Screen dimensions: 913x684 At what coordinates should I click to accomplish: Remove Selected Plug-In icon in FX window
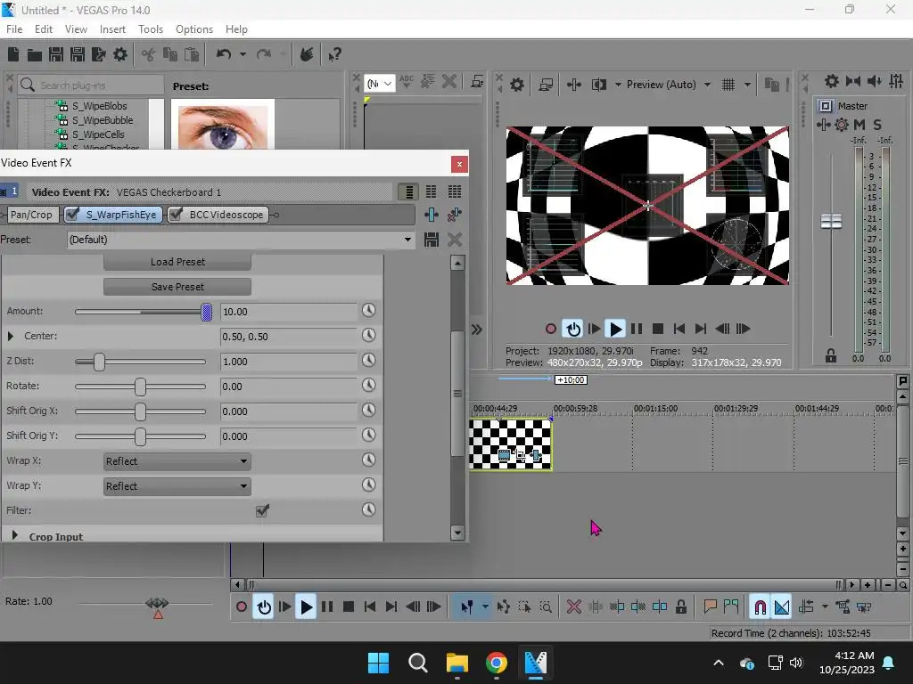[x=454, y=215]
